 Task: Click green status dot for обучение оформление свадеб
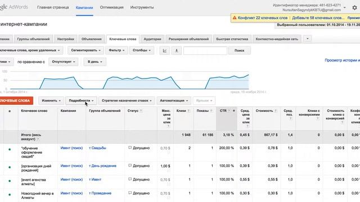(x=10, y=149)
